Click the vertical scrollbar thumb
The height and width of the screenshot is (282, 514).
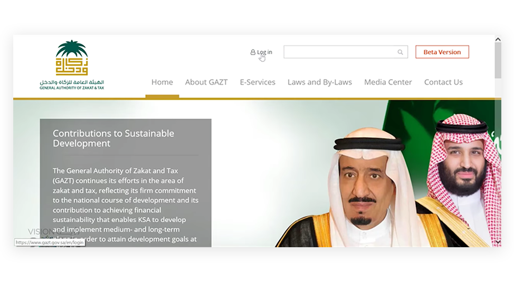point(498,61)
